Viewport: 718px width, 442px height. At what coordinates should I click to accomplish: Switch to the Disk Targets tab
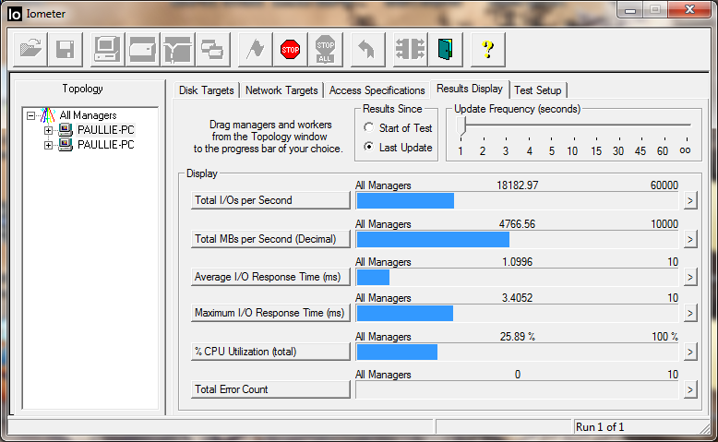tap(207, 90)
